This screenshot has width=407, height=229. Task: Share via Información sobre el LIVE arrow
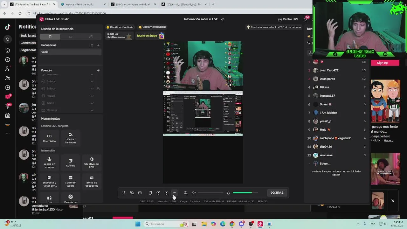tap(223, 19)
